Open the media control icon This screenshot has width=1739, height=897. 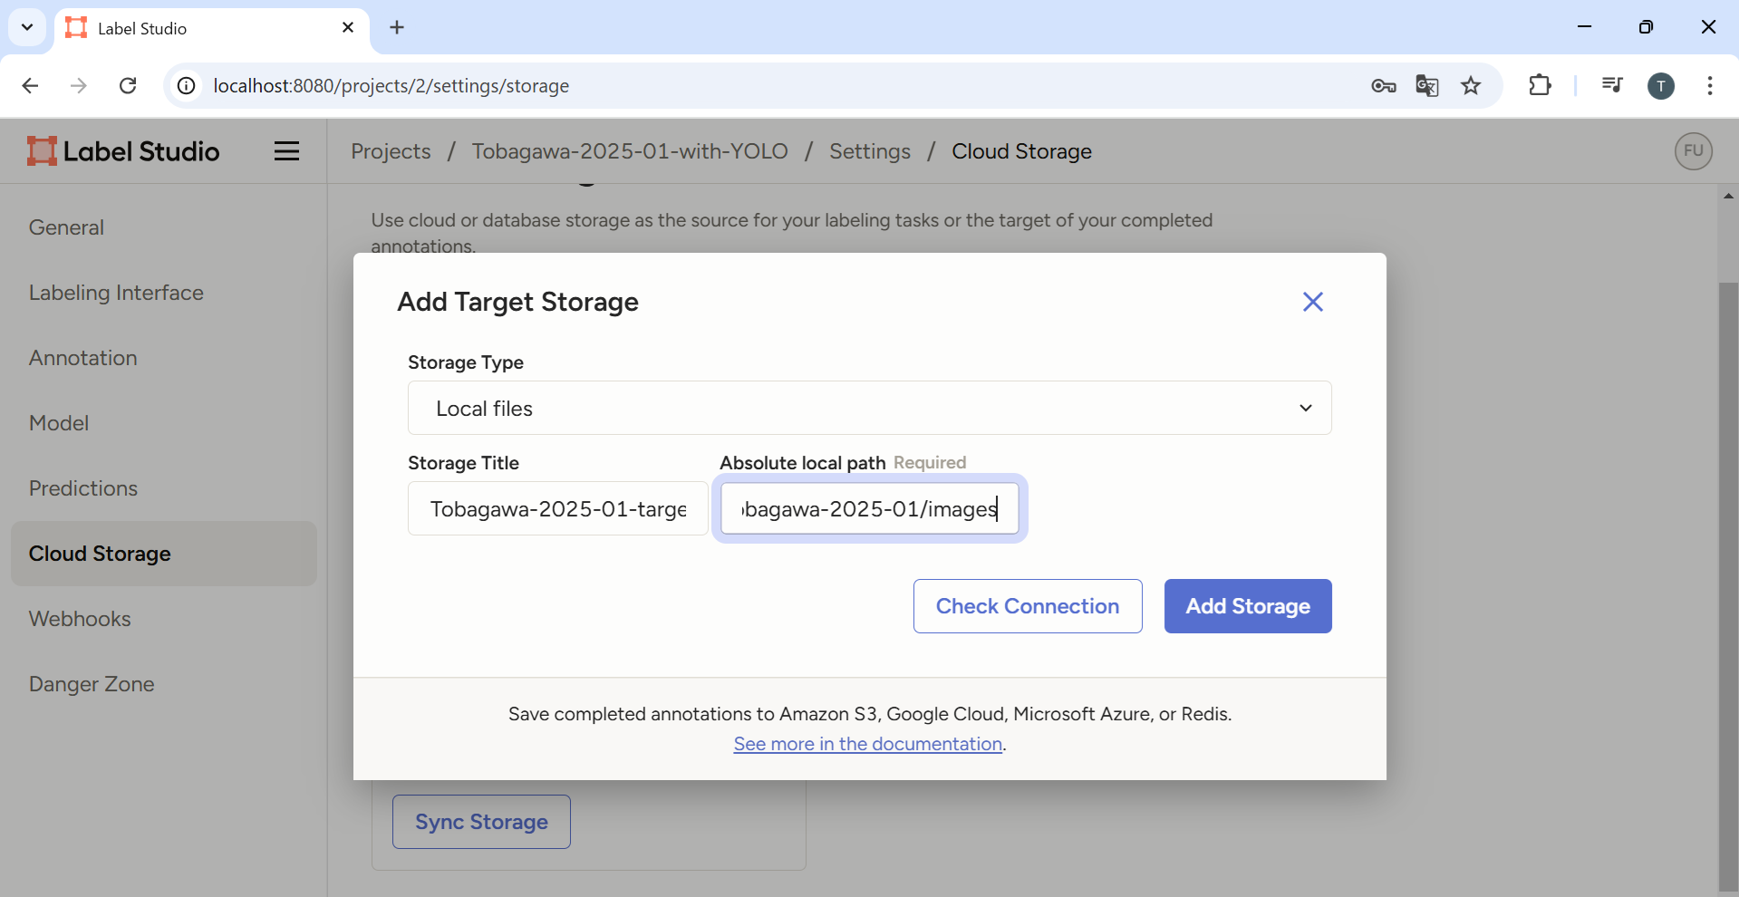click(1611, 86)
